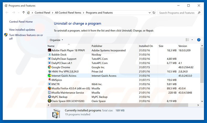Select the Oasis Space 000.323010283 entry
Viewport: 207px width, 123px height.
click(68, 101)
